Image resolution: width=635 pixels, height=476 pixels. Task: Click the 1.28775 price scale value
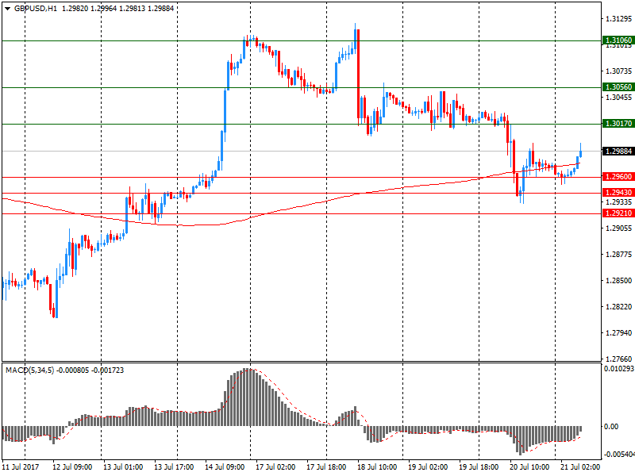618,254
